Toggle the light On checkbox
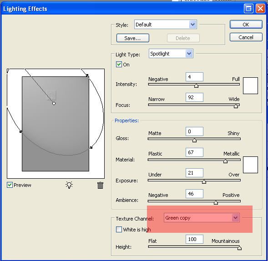The image size is (268, 261). 119,65
